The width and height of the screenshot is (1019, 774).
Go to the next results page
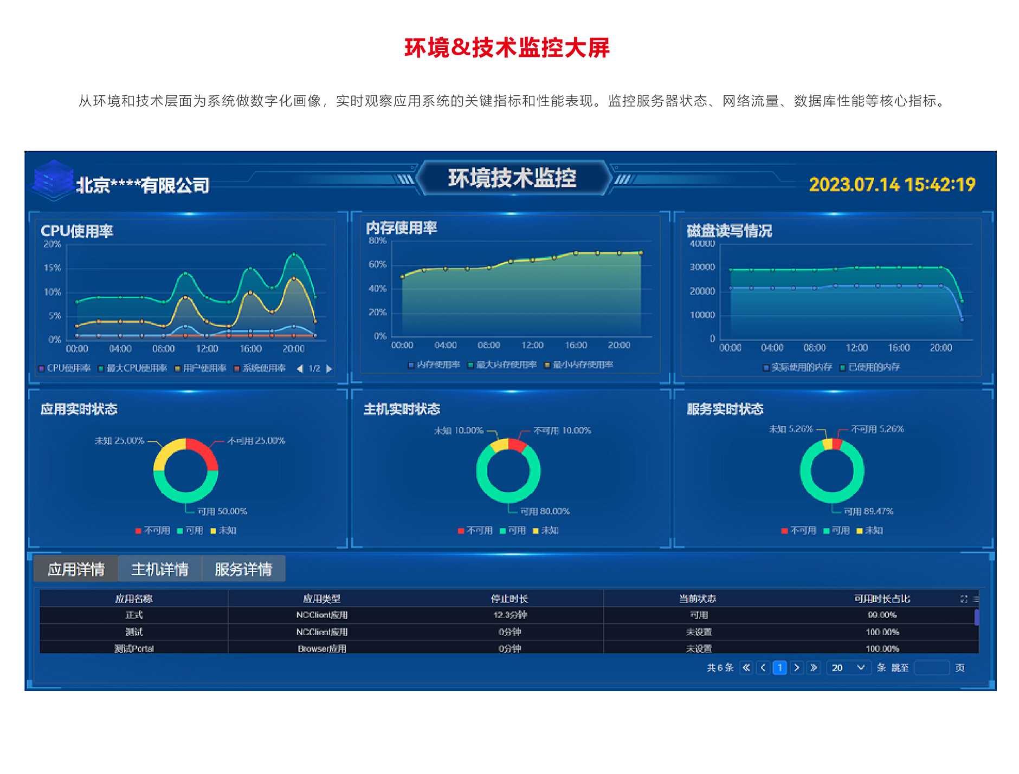point(796,667)
